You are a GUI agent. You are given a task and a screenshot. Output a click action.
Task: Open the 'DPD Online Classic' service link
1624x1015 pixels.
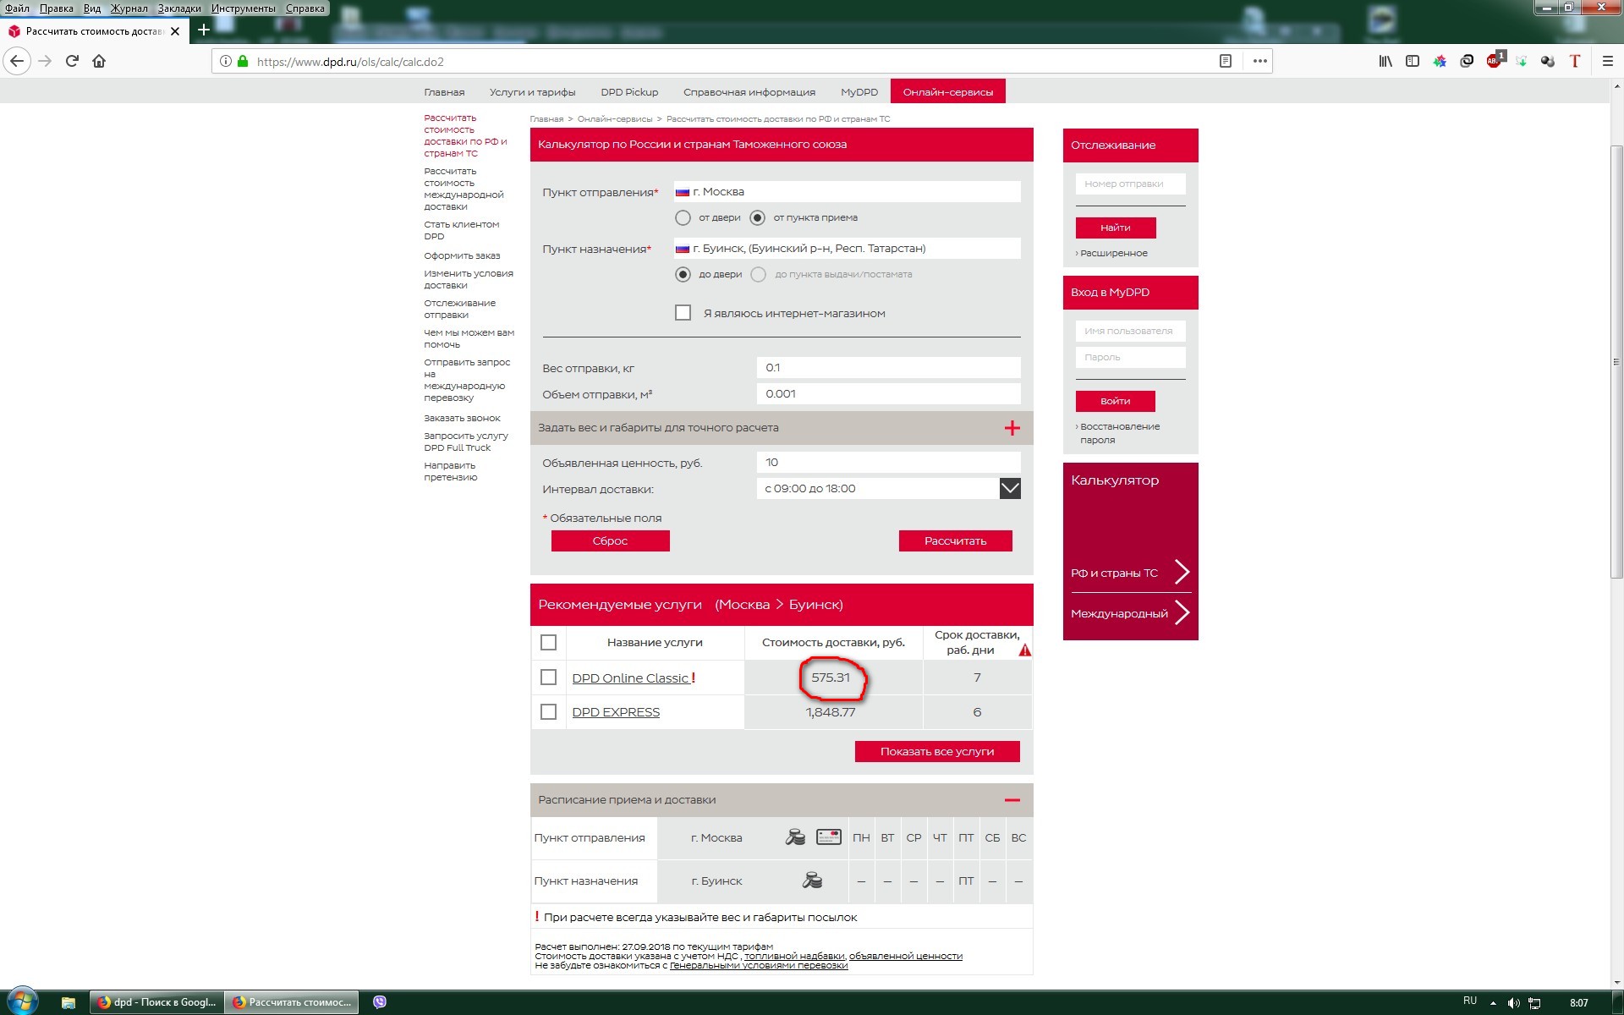[x=630, y=678]
